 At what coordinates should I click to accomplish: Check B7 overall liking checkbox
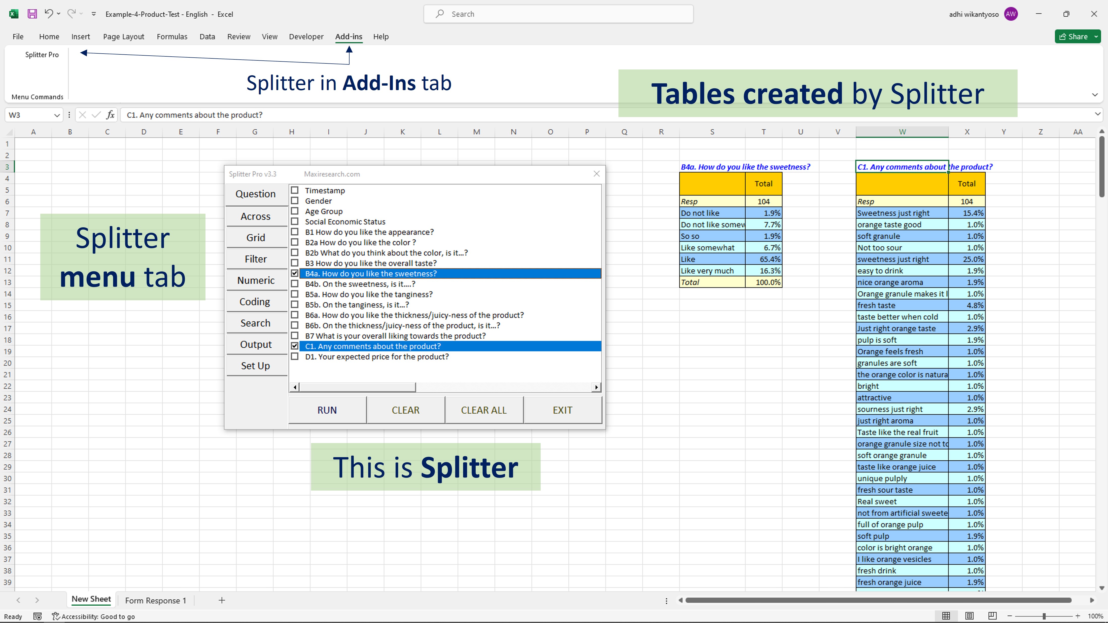[x=295, y=336]
